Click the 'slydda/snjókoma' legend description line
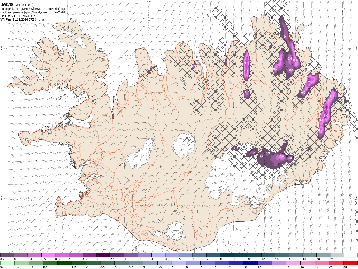 click(33, 12)
